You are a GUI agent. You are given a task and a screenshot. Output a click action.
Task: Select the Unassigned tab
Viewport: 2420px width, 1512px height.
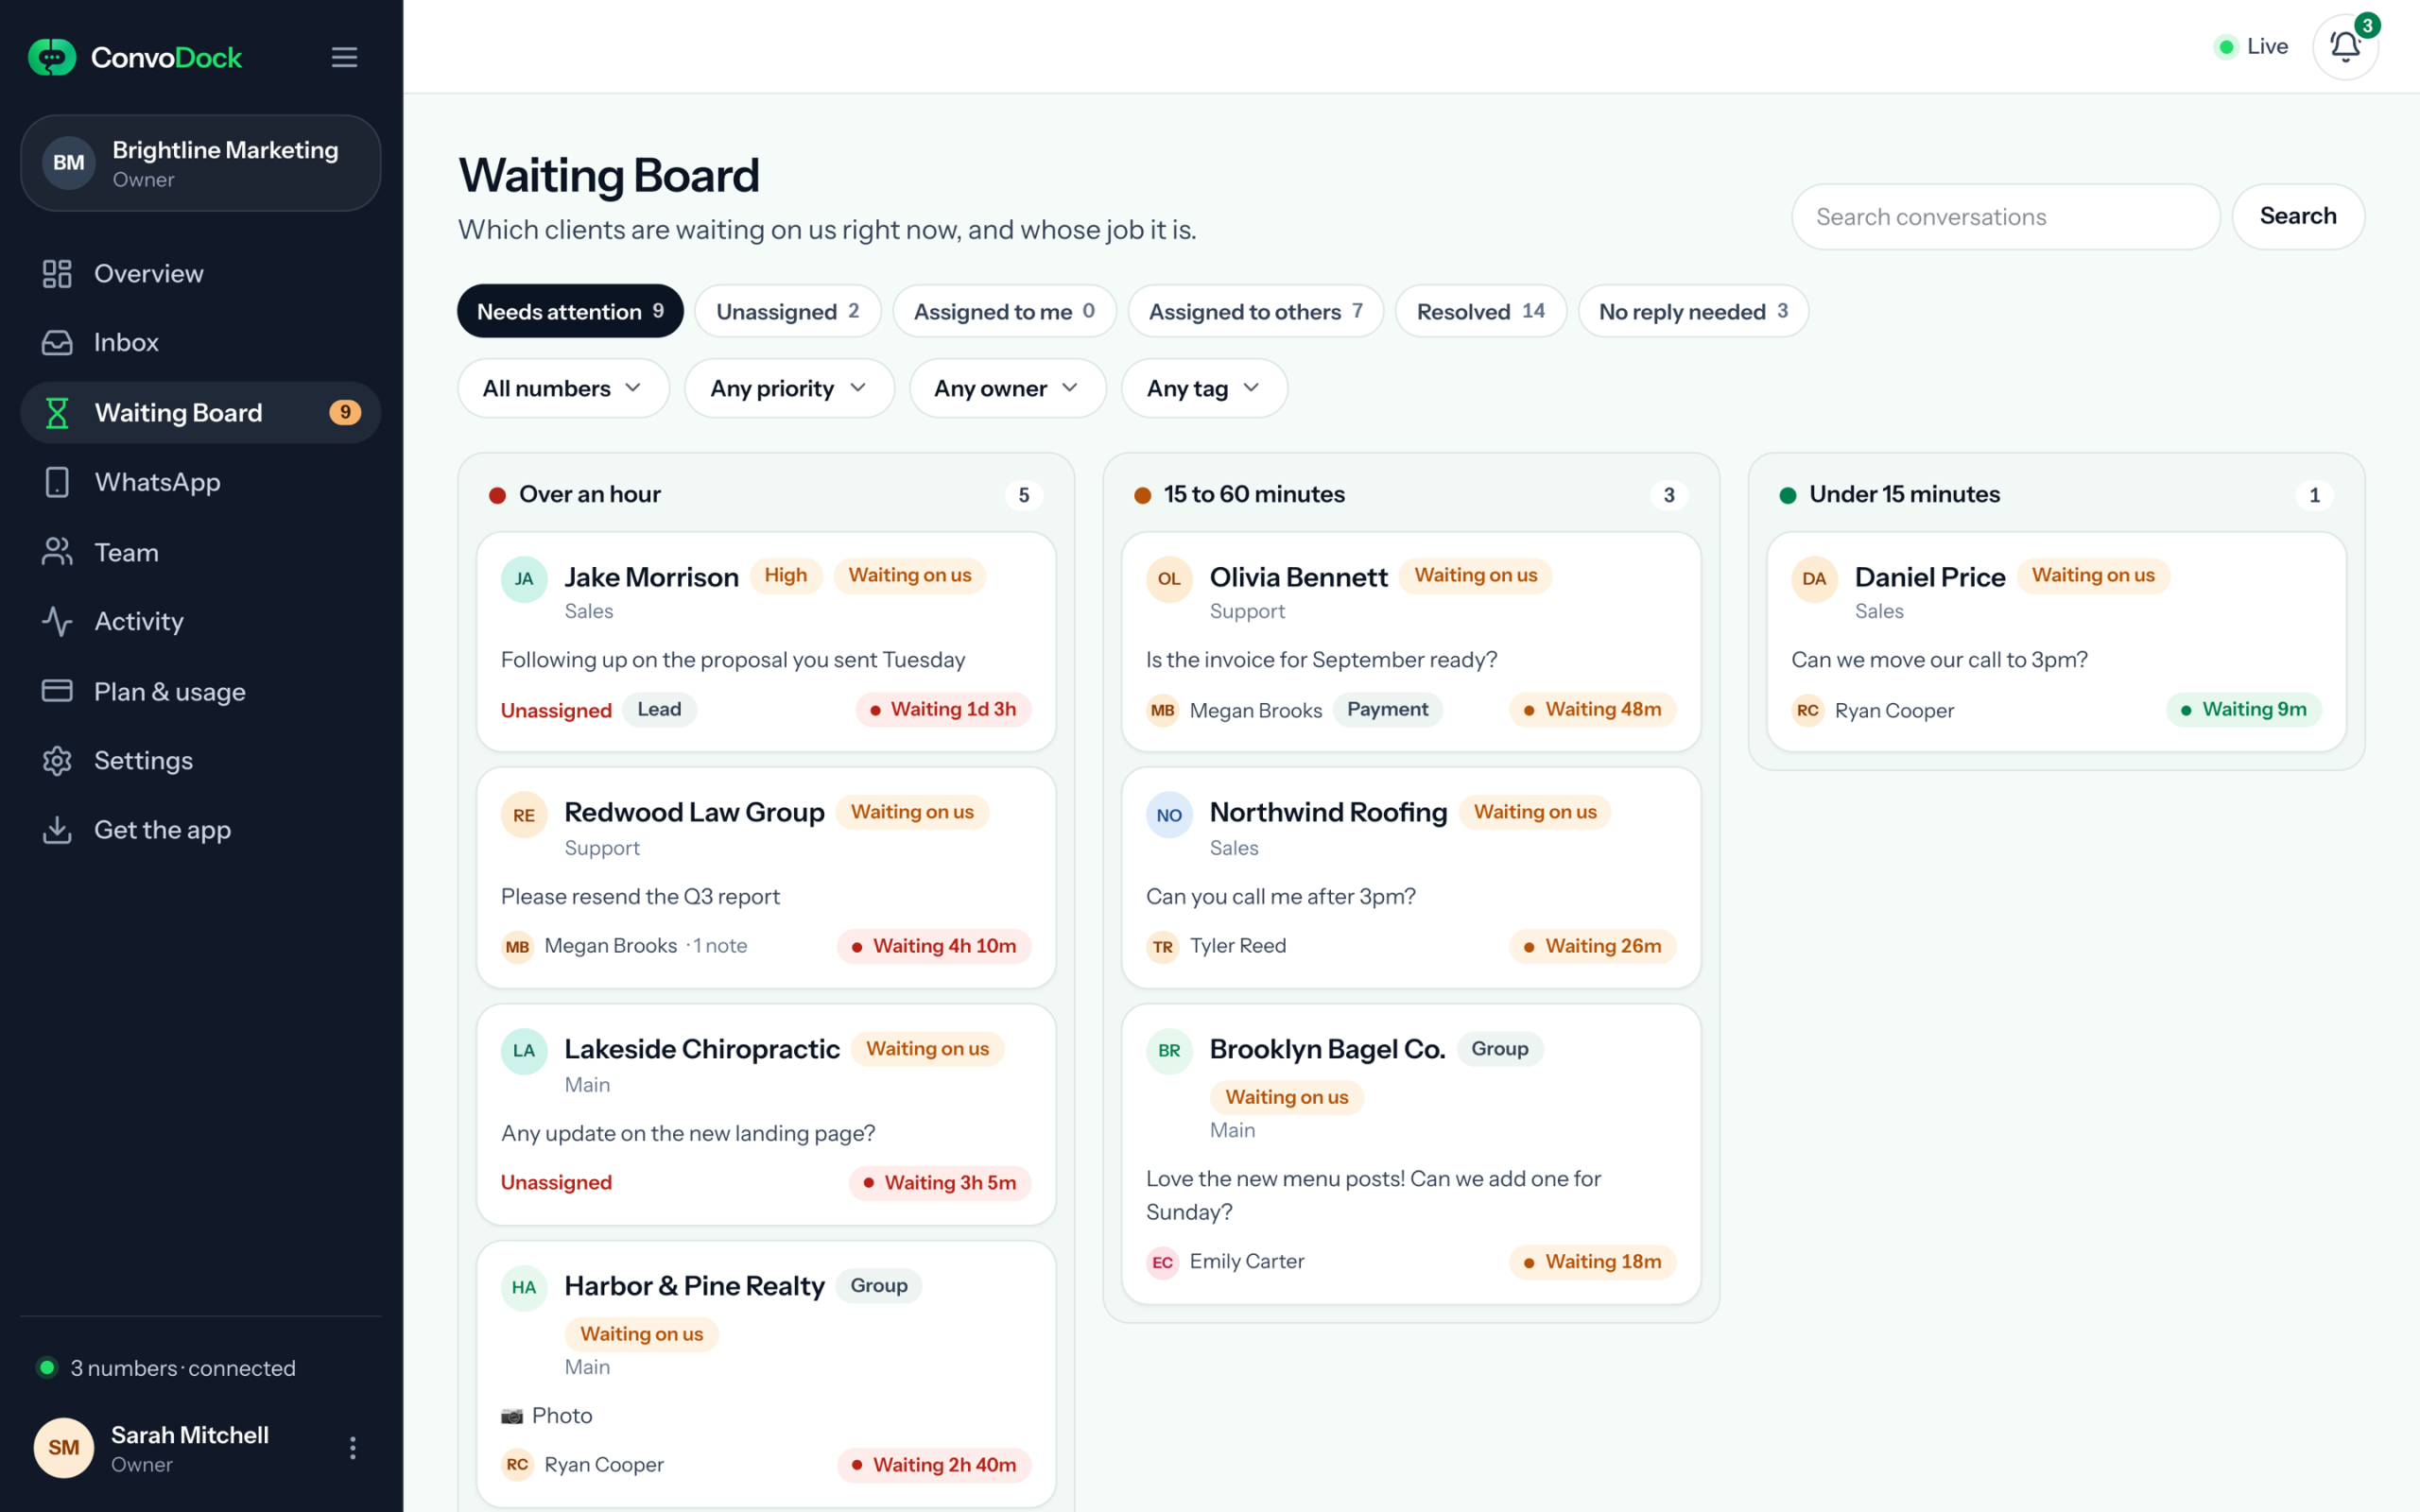pos(788,311)
